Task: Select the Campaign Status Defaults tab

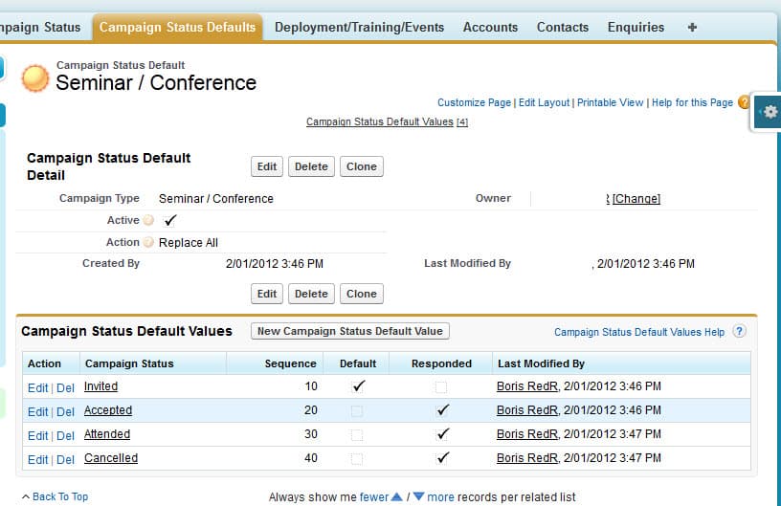Action: click(177, 28)
